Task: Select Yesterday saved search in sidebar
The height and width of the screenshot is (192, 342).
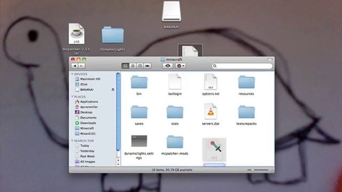Action: tap(85, 151)
